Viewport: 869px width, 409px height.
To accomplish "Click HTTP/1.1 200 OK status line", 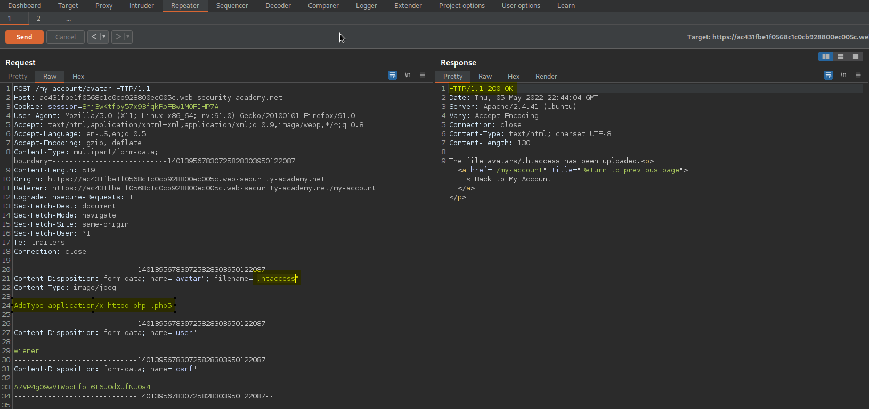I will 481,89.
